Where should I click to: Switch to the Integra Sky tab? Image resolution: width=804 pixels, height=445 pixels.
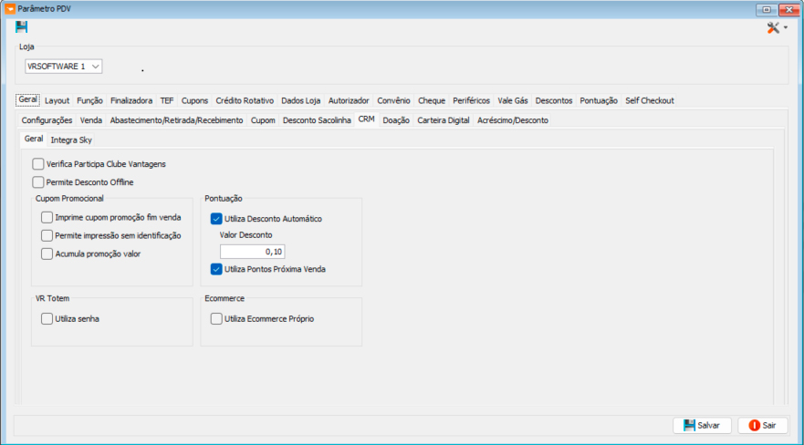click(x=71, y=140)
